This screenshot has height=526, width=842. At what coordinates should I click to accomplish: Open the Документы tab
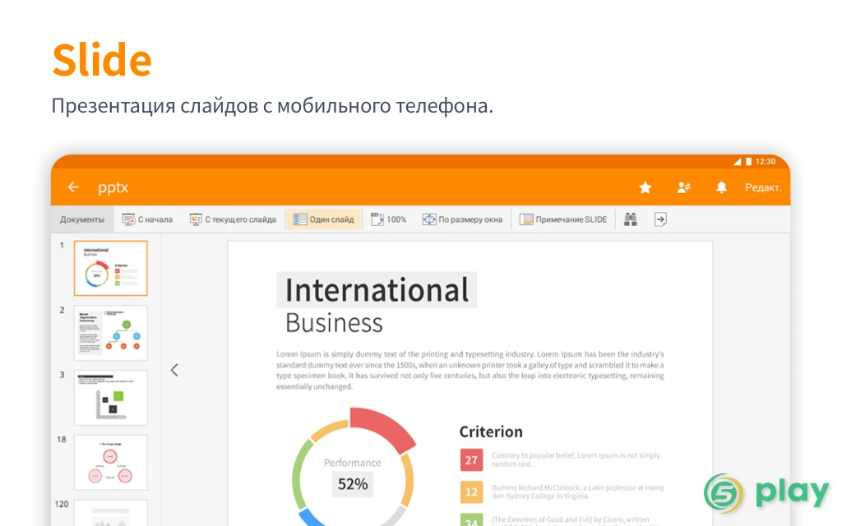[82, 219]
